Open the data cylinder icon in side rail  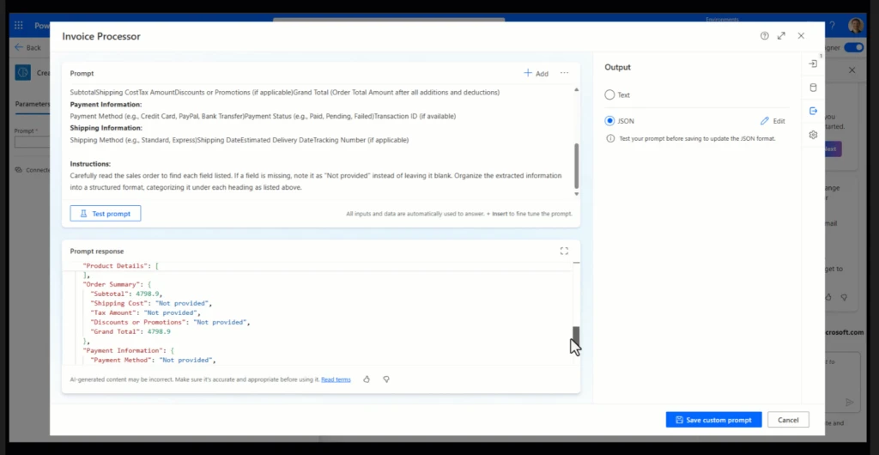813,88
